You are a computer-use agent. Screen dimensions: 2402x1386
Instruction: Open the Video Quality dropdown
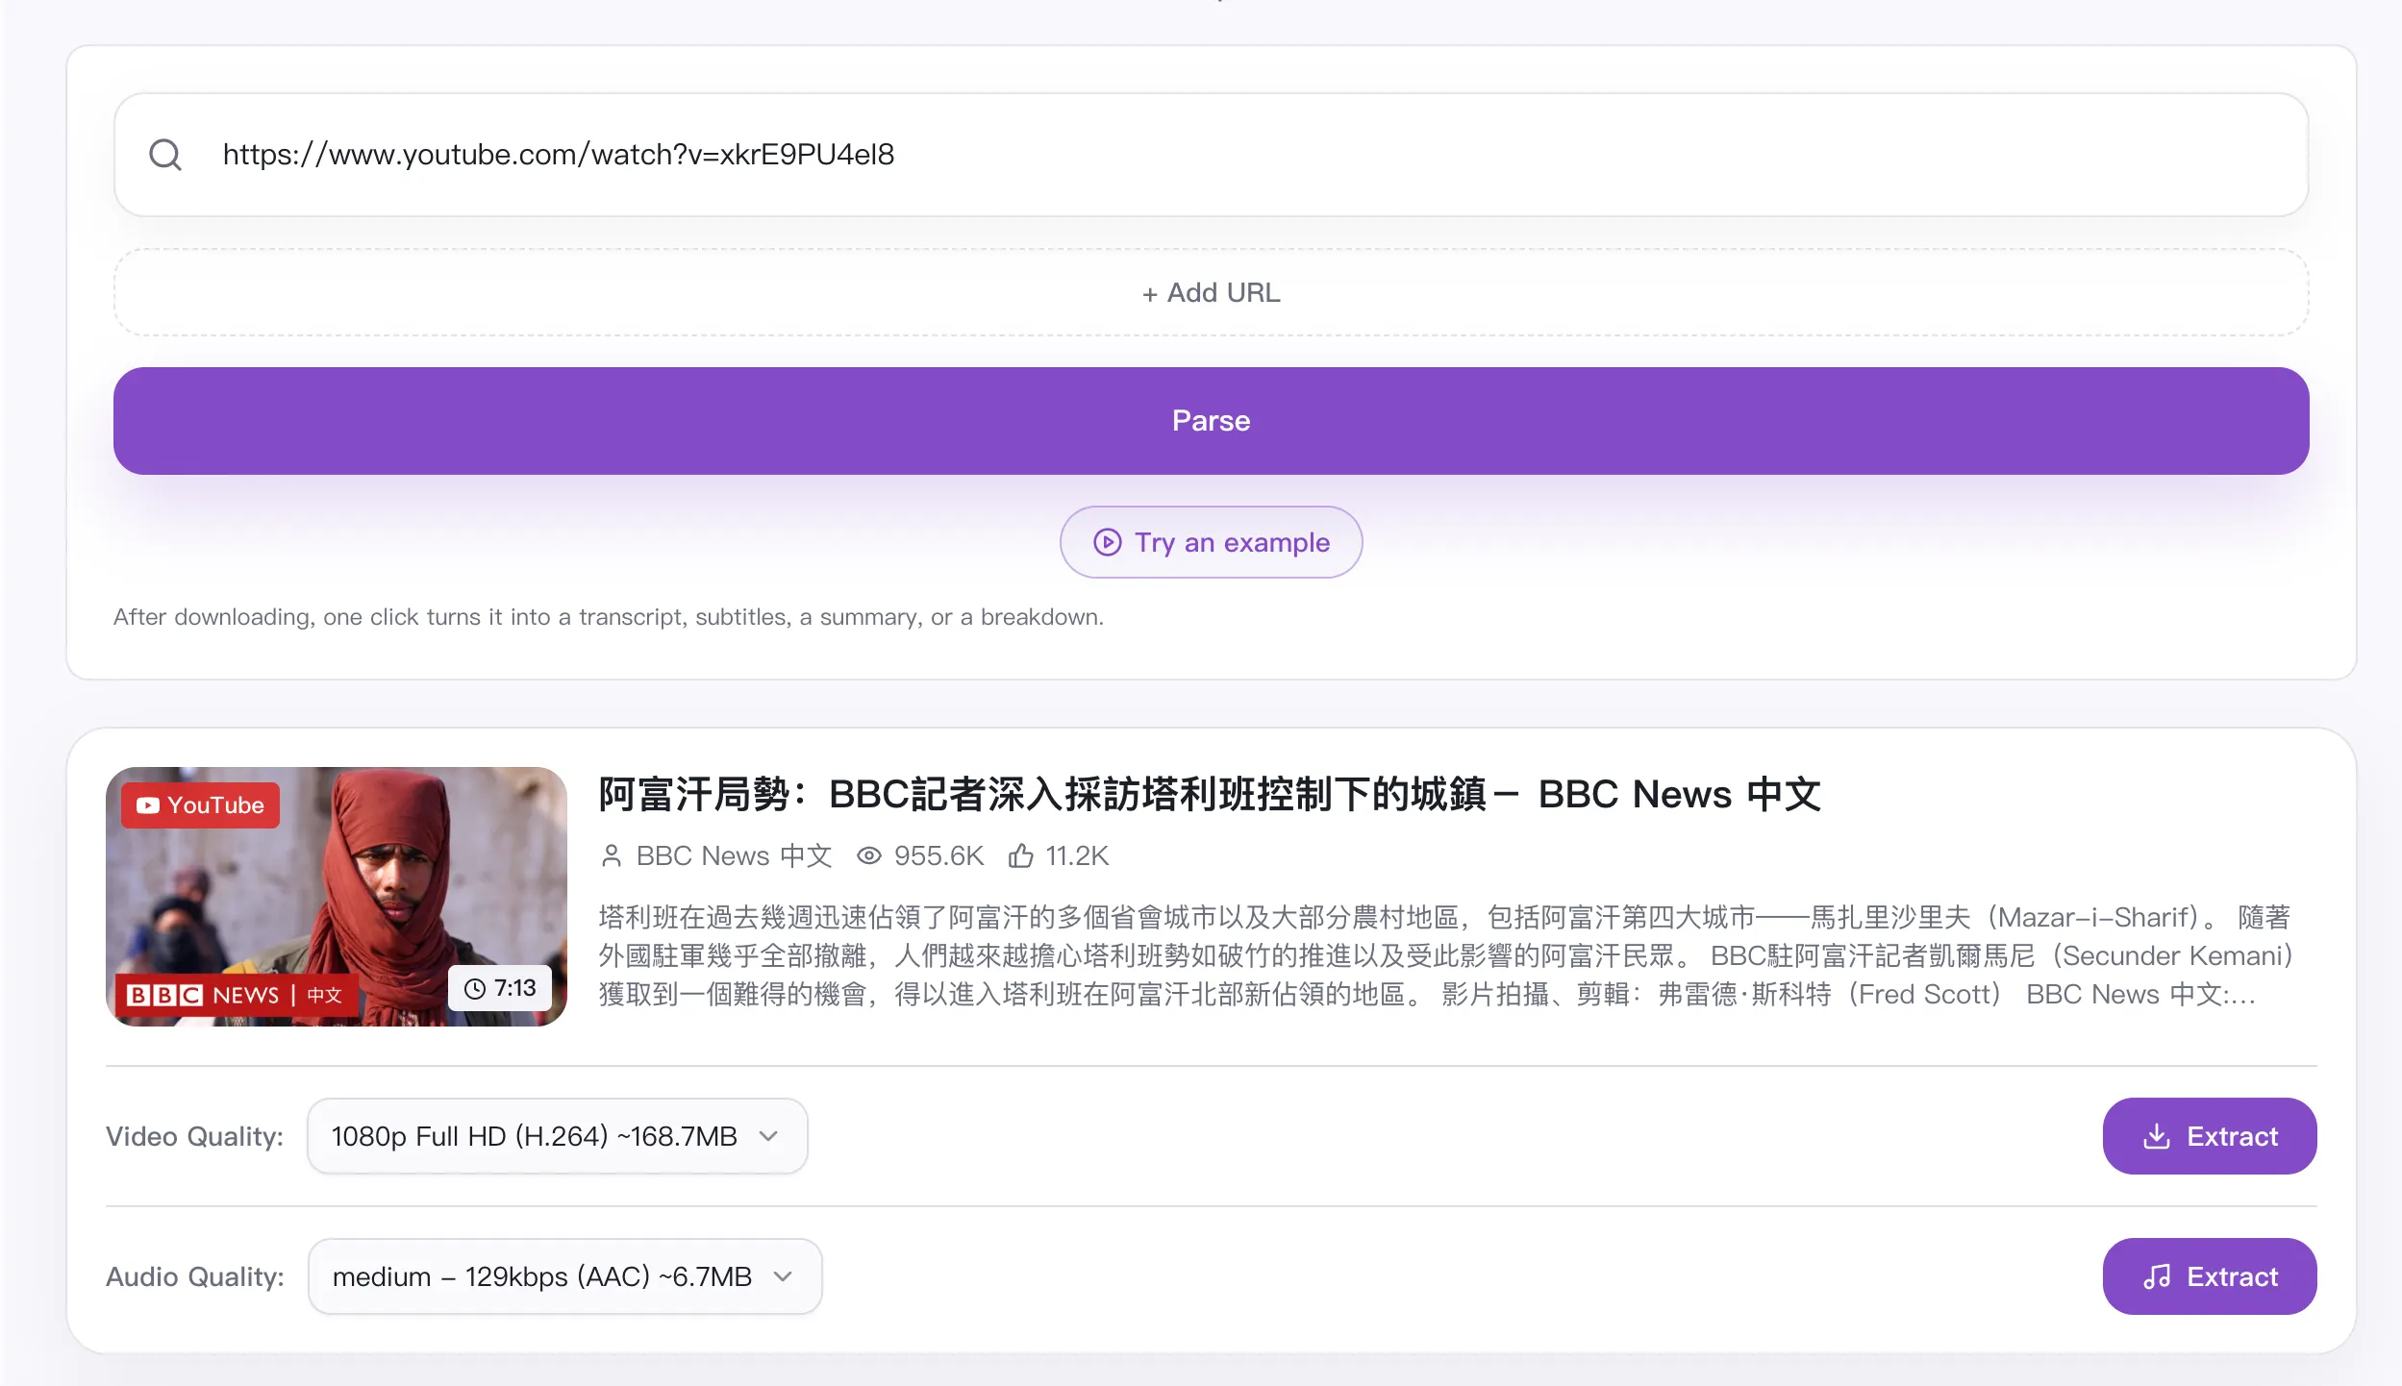[x=557, y=1136]
